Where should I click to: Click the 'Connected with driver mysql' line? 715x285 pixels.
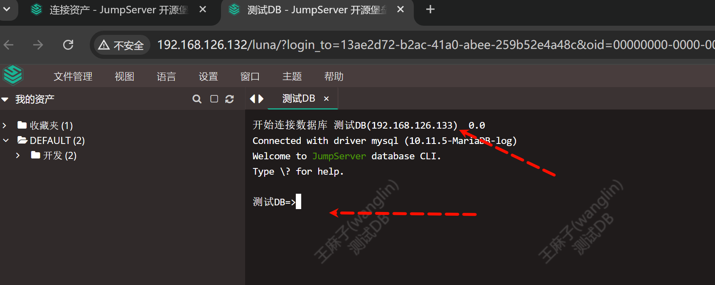click(x=385, y=141)
